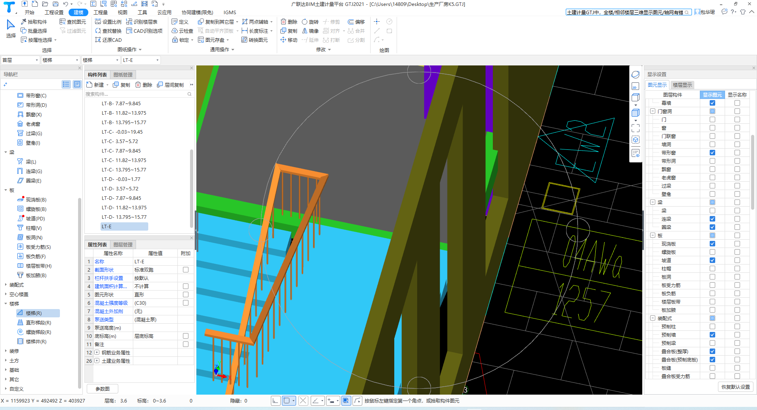Click CAD识别选项 tool
The image size is (757, 410).
144,31
